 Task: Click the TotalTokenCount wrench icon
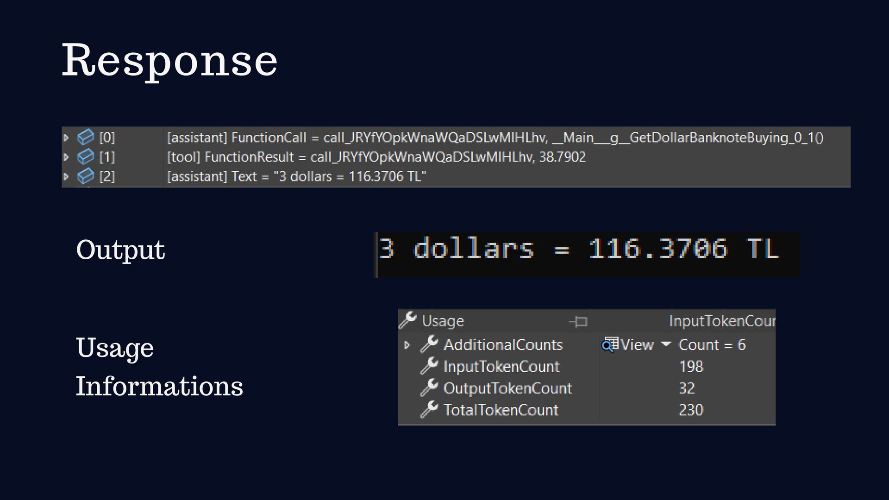[x=429, y=409]
